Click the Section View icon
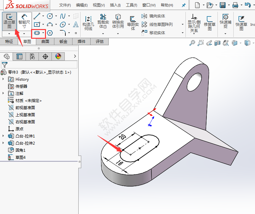The image size is (255, 214). (217, 43)
